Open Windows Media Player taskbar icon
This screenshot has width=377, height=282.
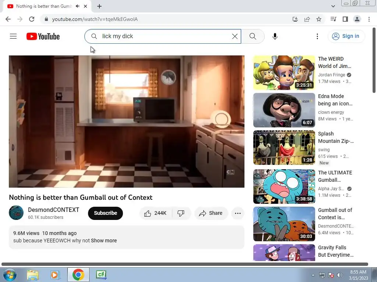click(x=55, y=275)
